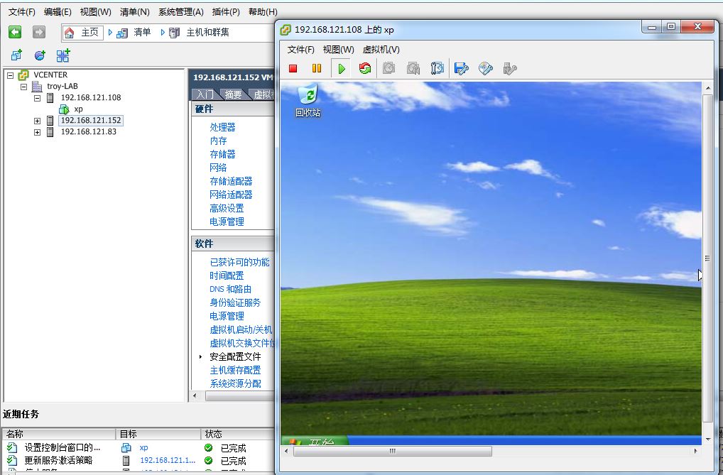The height and width of the screenshot is (475, 723).
Task: Open 虚拟机(V) menu in console window
Action: point(381,49)
